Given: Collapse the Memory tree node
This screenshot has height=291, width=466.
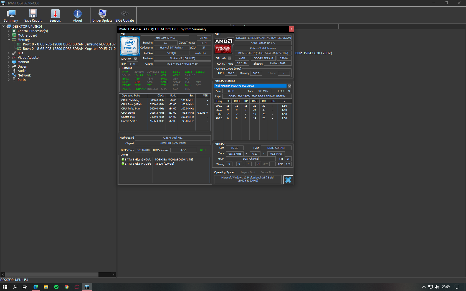Looking at the screenshot, I should 9,40.
